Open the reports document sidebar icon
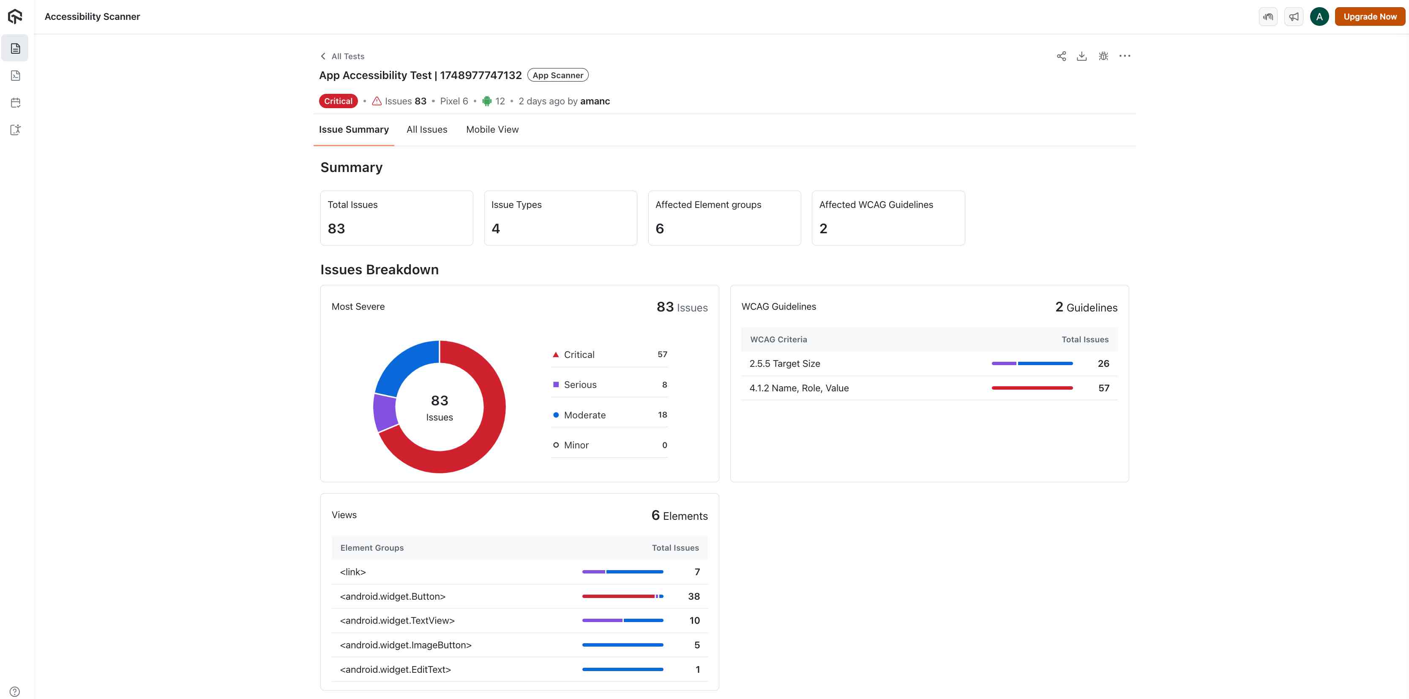Image resolution: width=1409 pixels, height=699 pixels. tap(15, 49)
